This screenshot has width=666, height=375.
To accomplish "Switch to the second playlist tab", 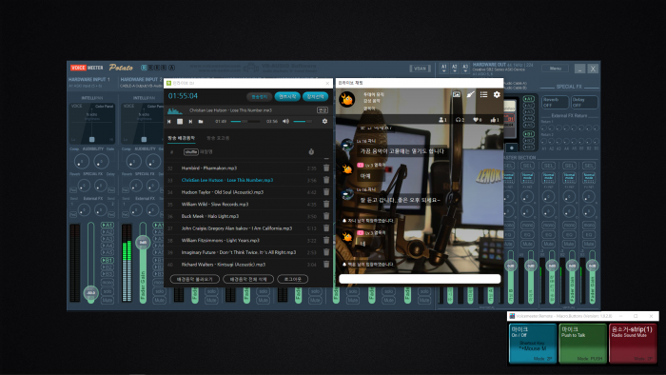I will click(x=218, y=138).
